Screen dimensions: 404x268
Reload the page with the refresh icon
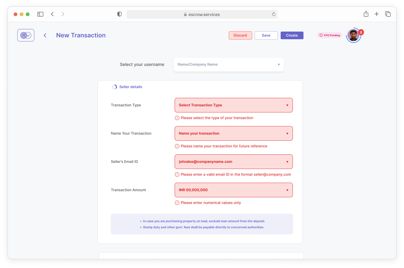tap(274, 14)
